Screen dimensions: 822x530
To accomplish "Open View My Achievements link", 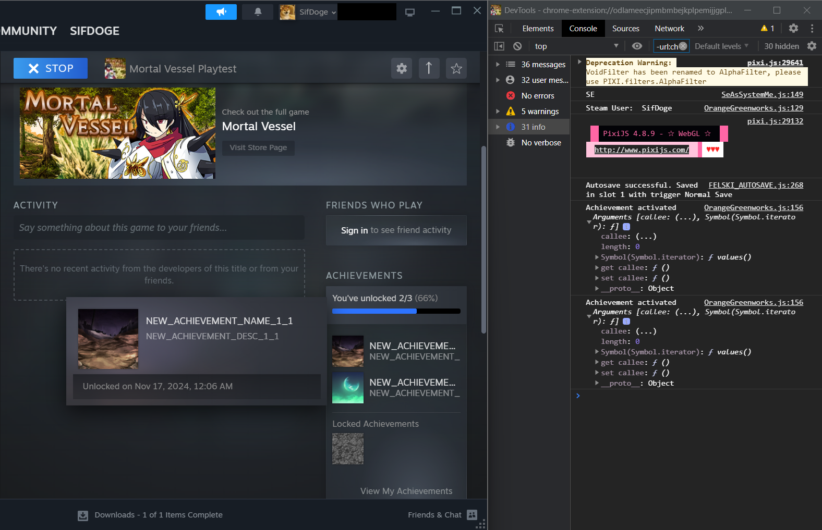I will coord(406,491).
